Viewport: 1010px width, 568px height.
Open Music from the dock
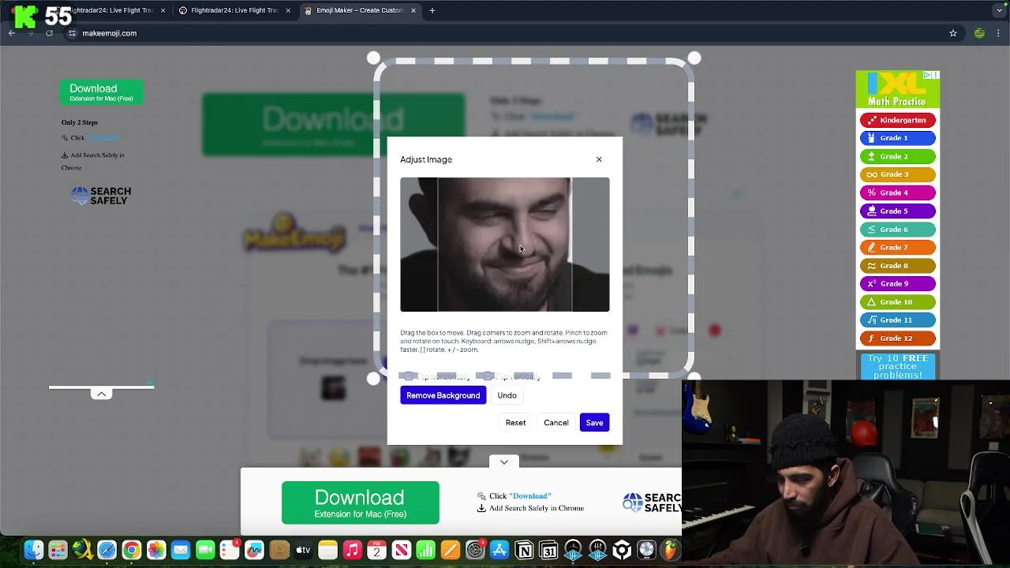click(x=352, y=550)
